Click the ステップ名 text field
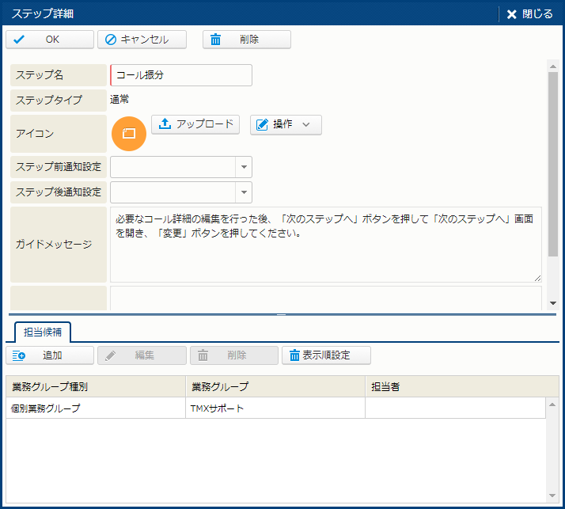This screenshot has width=565, height=509. point(181,75)
